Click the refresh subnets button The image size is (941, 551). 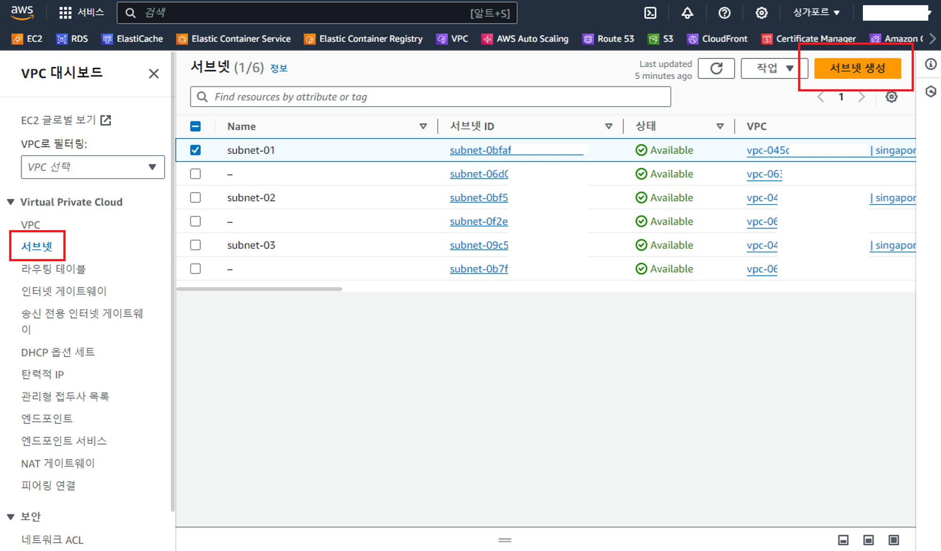point(716,68)
